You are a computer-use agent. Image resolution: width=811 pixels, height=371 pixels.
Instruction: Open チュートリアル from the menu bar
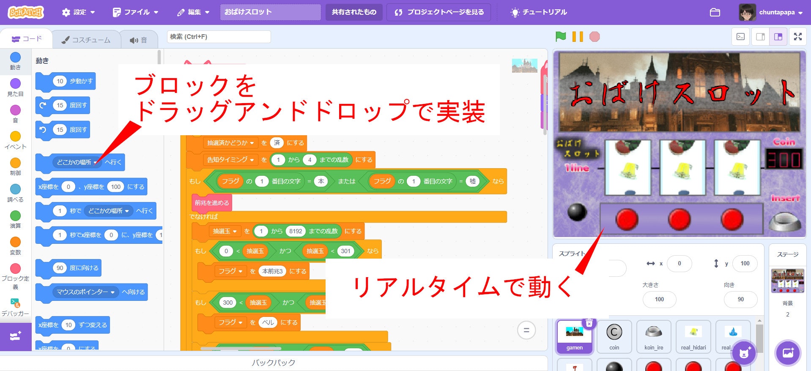(539, 12)
